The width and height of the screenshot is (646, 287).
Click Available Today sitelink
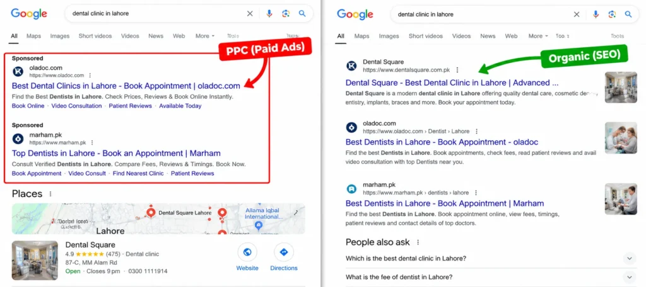180,106
